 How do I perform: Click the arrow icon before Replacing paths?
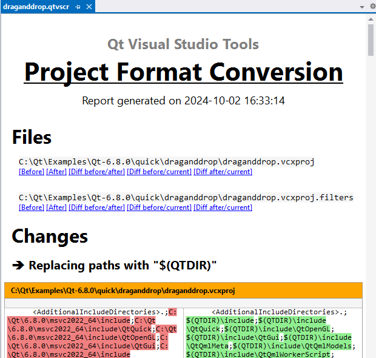pyautogui.click(x=18, y=265)
